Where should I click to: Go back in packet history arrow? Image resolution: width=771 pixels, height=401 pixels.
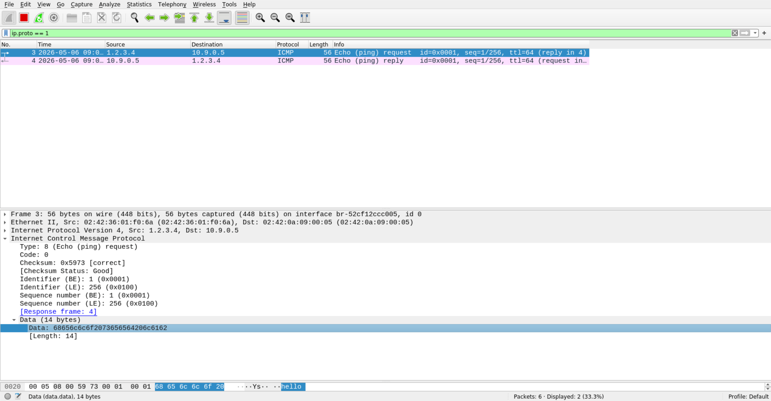(x=150, y=18)
